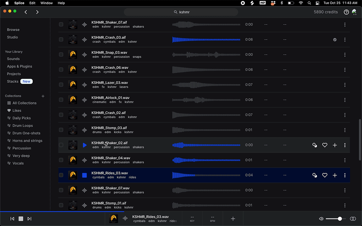Open more options for KSHMR_Airlock_01.wav
The width and height of the screenshot is (362, 226).
click(x=345, y=100)
